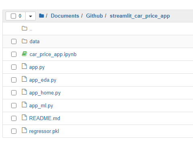This screenshot has width=193, height=149.
Task: Click the parent directory folder icon
Action: tap(24, 28)
